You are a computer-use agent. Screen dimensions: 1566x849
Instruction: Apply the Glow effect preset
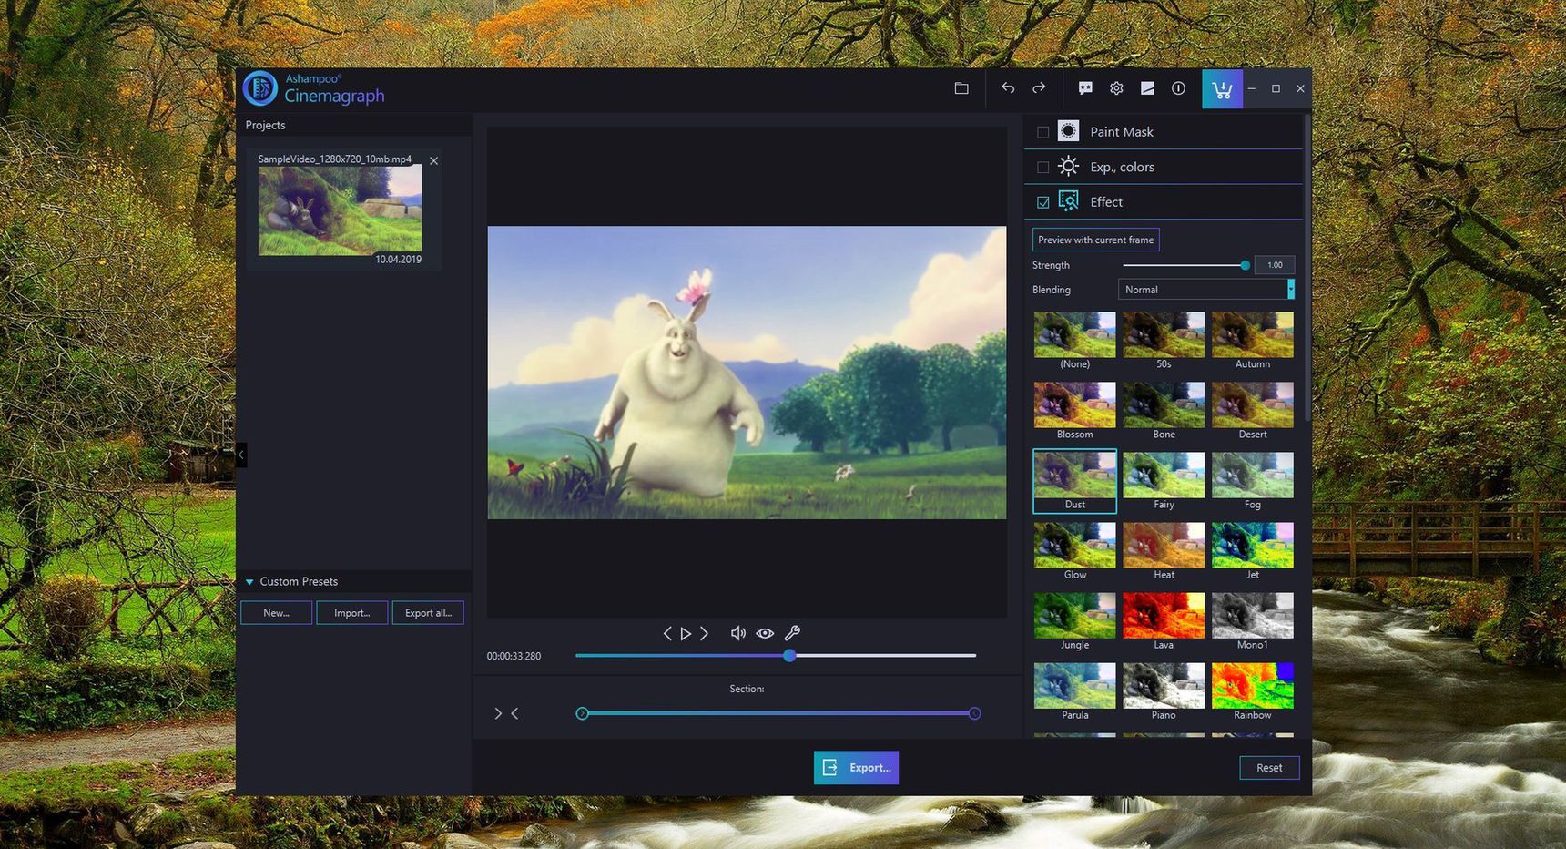point(1074,551)
